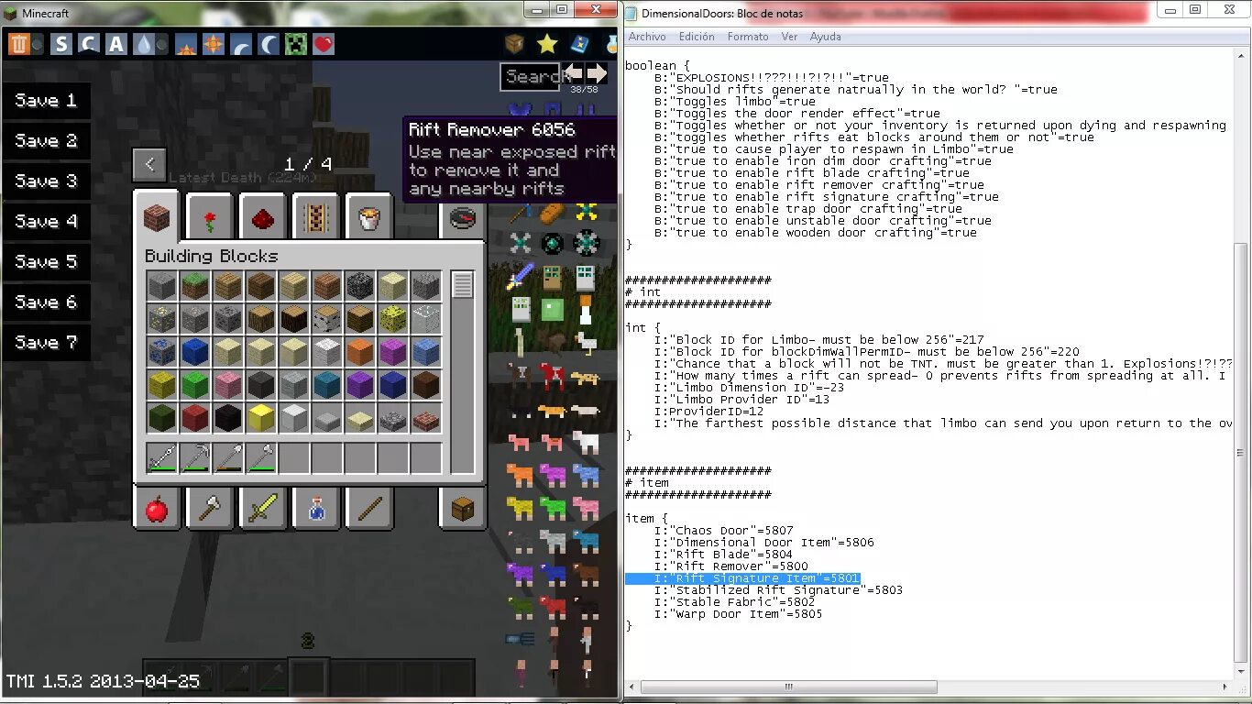Set time to noon sun icon
1252x704 pixels.
pyautogui.click(x=214, y=44)
